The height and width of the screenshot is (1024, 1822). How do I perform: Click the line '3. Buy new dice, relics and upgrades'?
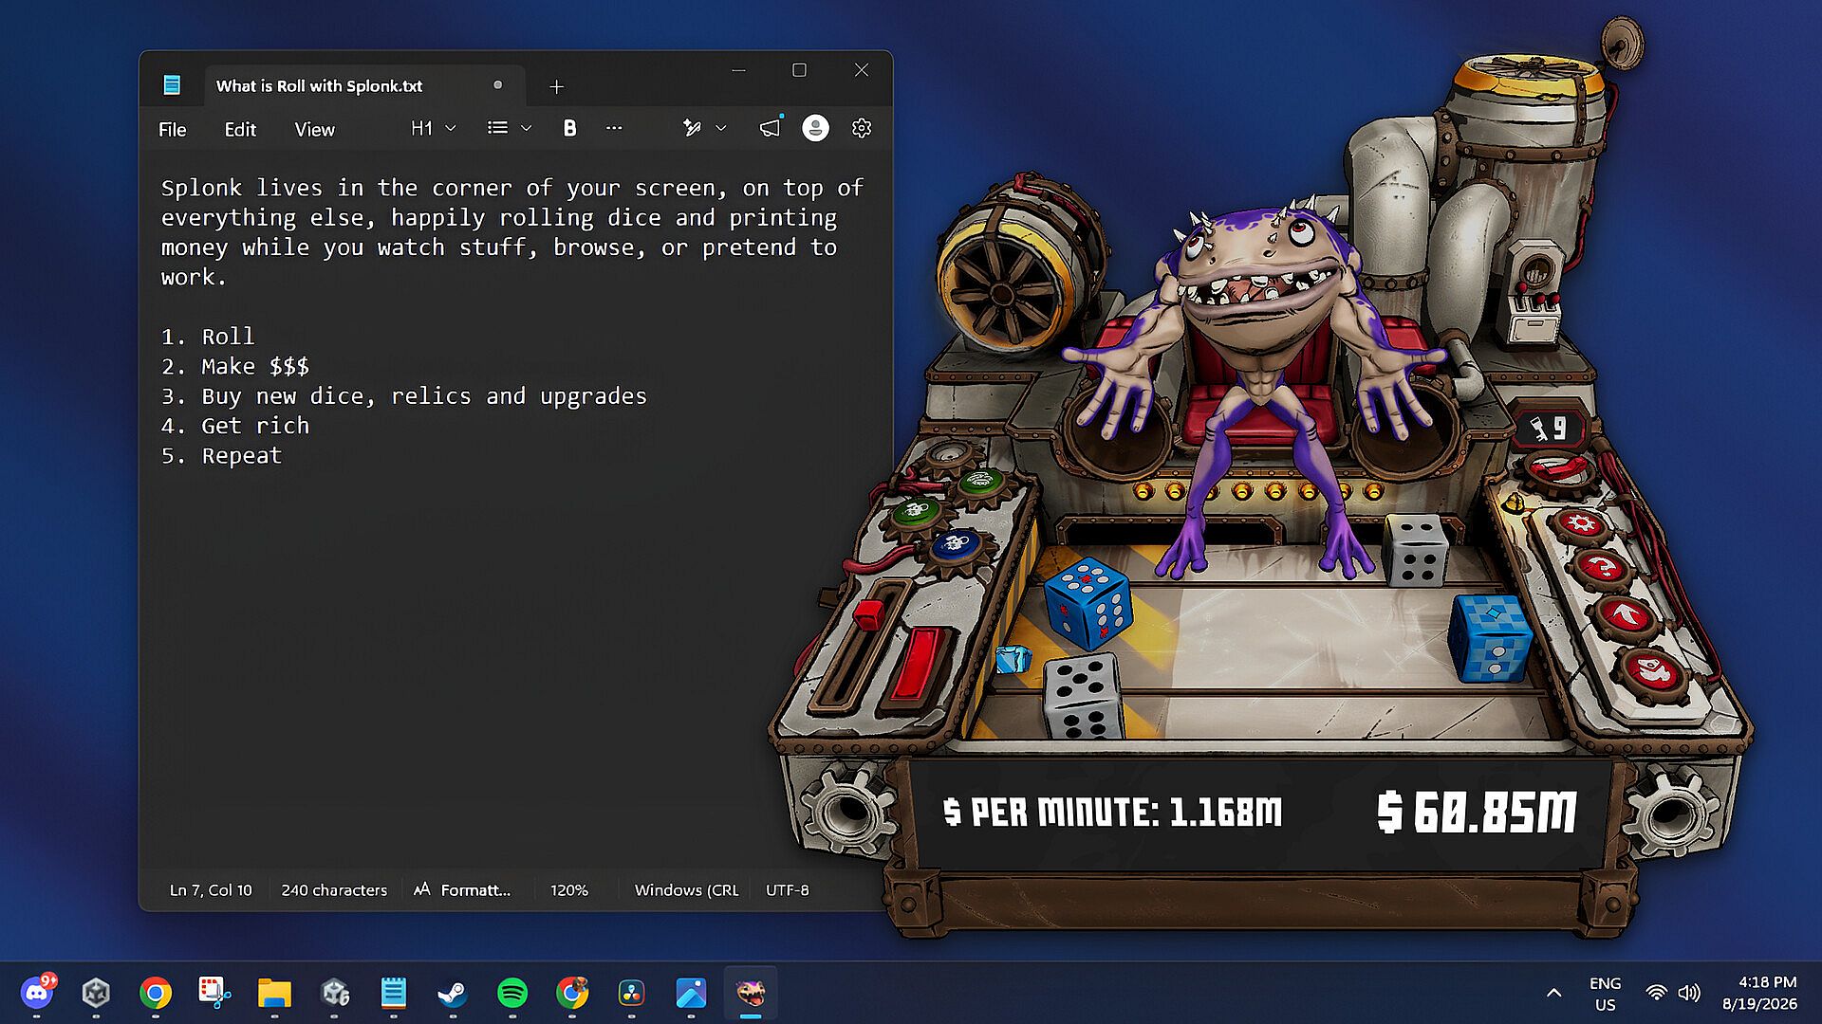click(x=404, y=395)
